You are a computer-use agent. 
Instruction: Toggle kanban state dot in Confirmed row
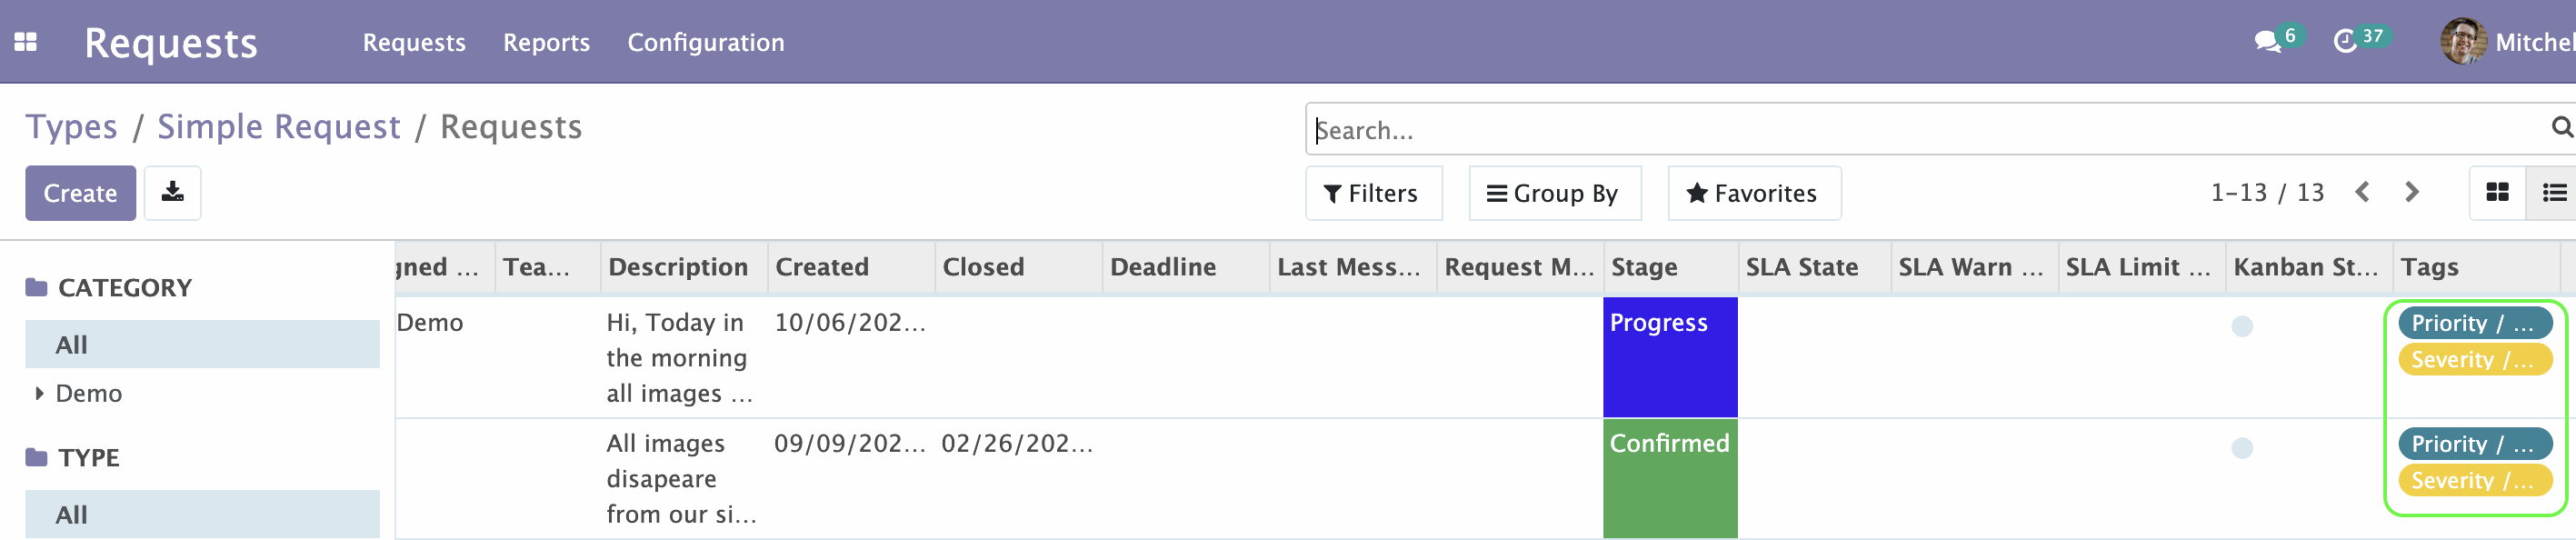pos(2242,448)
